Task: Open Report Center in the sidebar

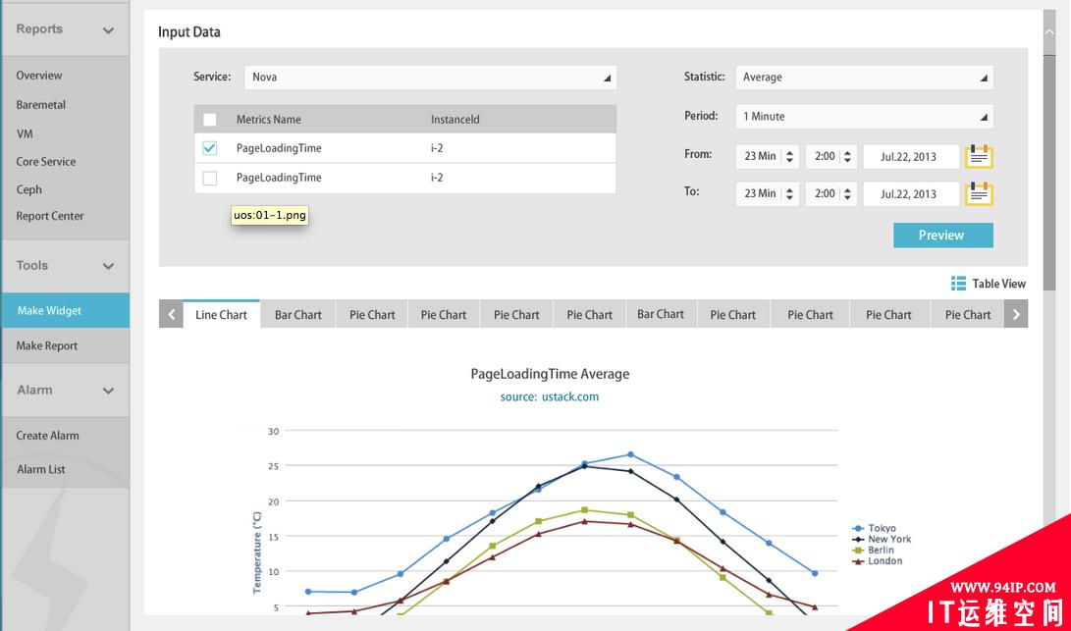Action: 50,216
